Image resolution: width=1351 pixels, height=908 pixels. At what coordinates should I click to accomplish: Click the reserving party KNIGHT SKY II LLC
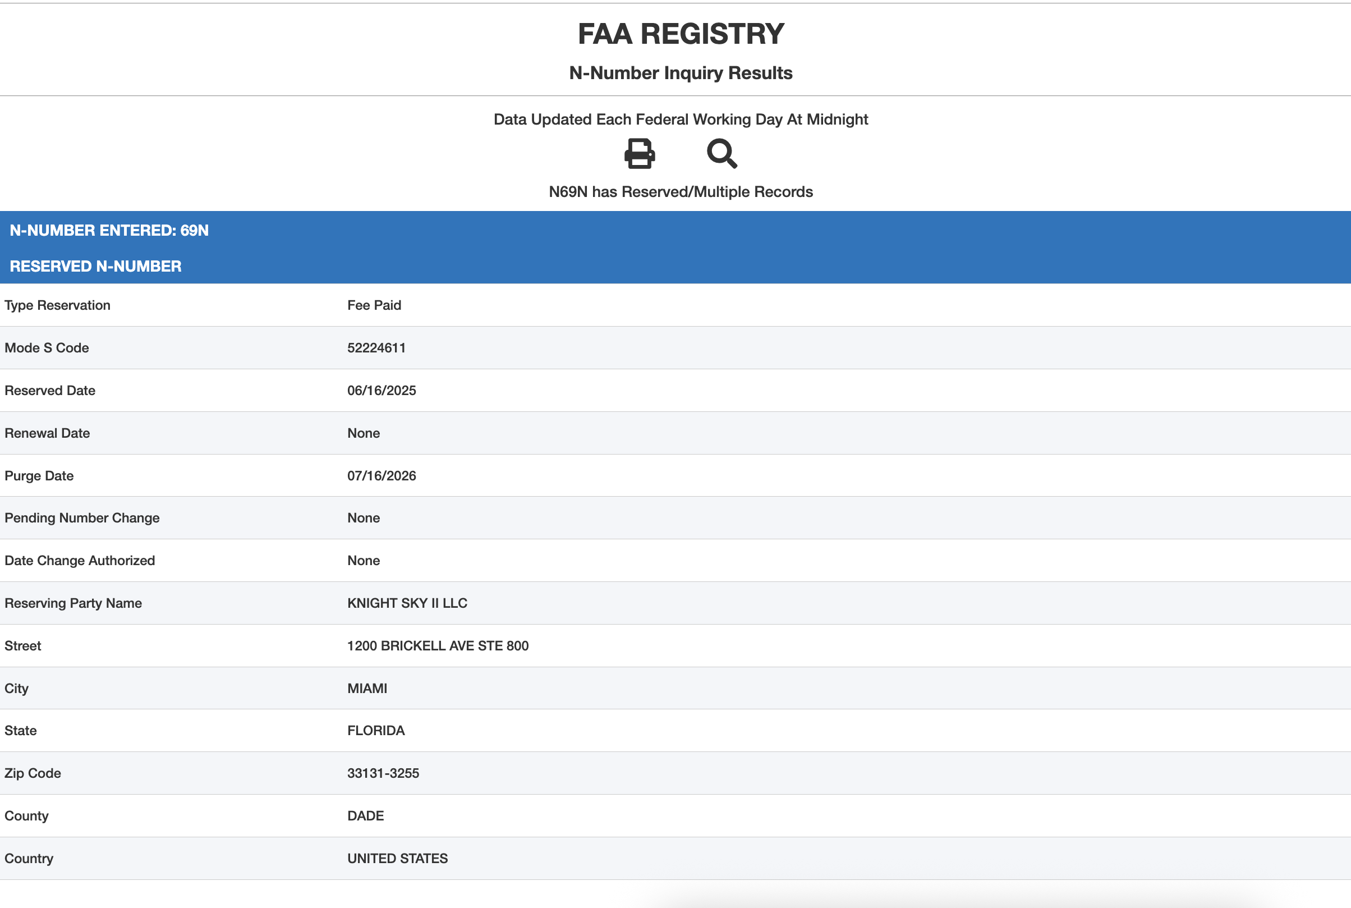407,603
